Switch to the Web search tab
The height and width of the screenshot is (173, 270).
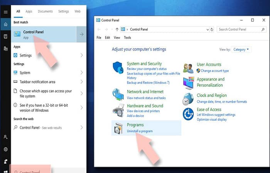point(77,11)
